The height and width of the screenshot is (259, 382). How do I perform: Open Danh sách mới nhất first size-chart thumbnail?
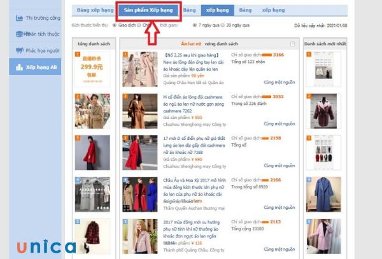click(323, 69)
